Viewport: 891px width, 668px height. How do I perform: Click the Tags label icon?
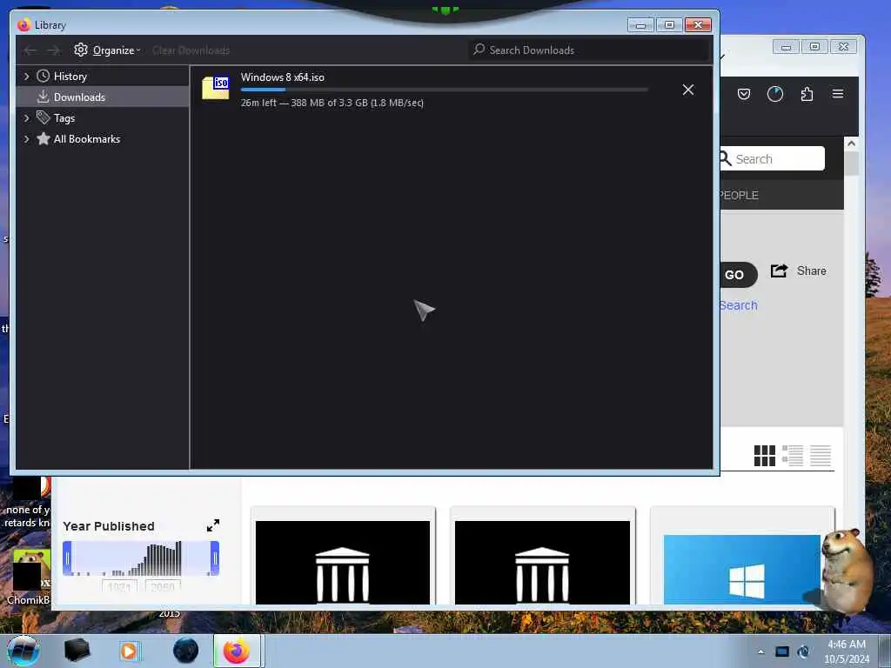coord(44,117)
